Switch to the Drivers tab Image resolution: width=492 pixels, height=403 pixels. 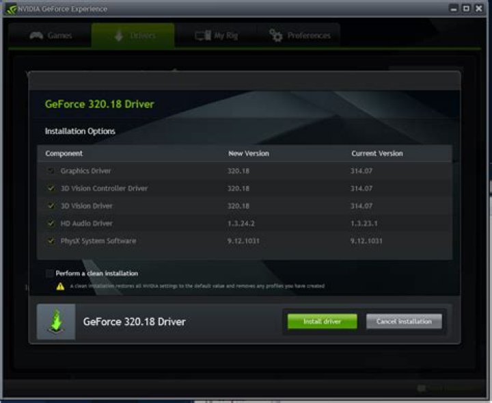[x=133, y=36]
